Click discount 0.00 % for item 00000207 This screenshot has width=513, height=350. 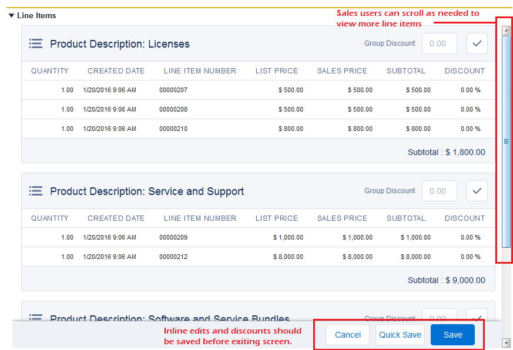471,90
